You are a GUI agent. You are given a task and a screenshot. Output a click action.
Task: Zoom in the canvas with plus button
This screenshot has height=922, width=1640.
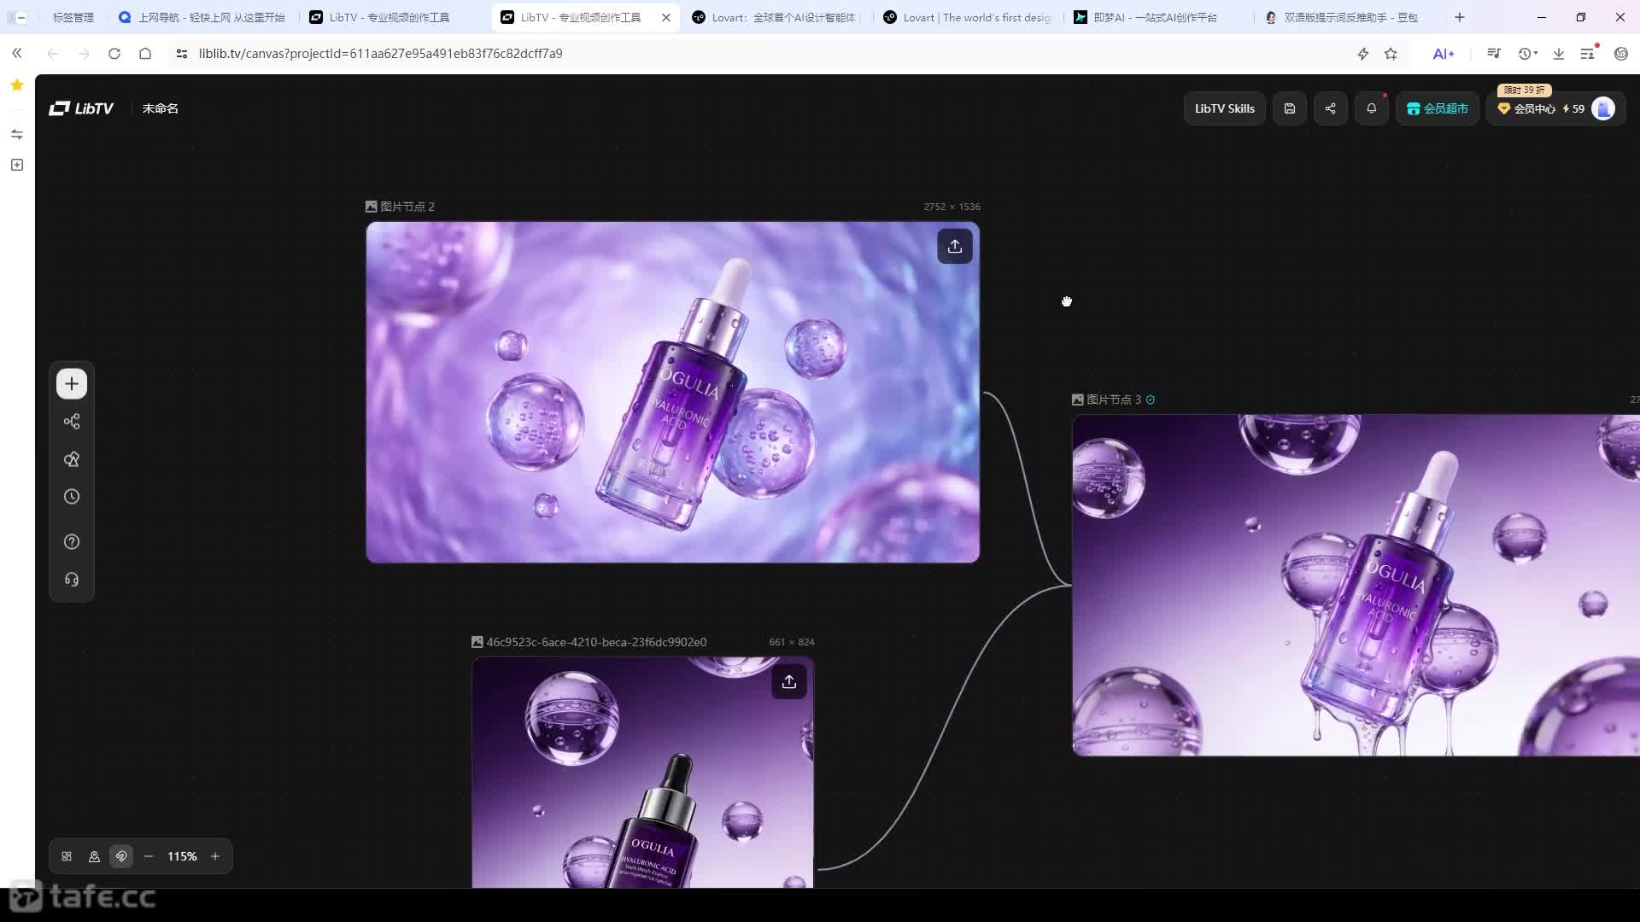tap(215, 856)
